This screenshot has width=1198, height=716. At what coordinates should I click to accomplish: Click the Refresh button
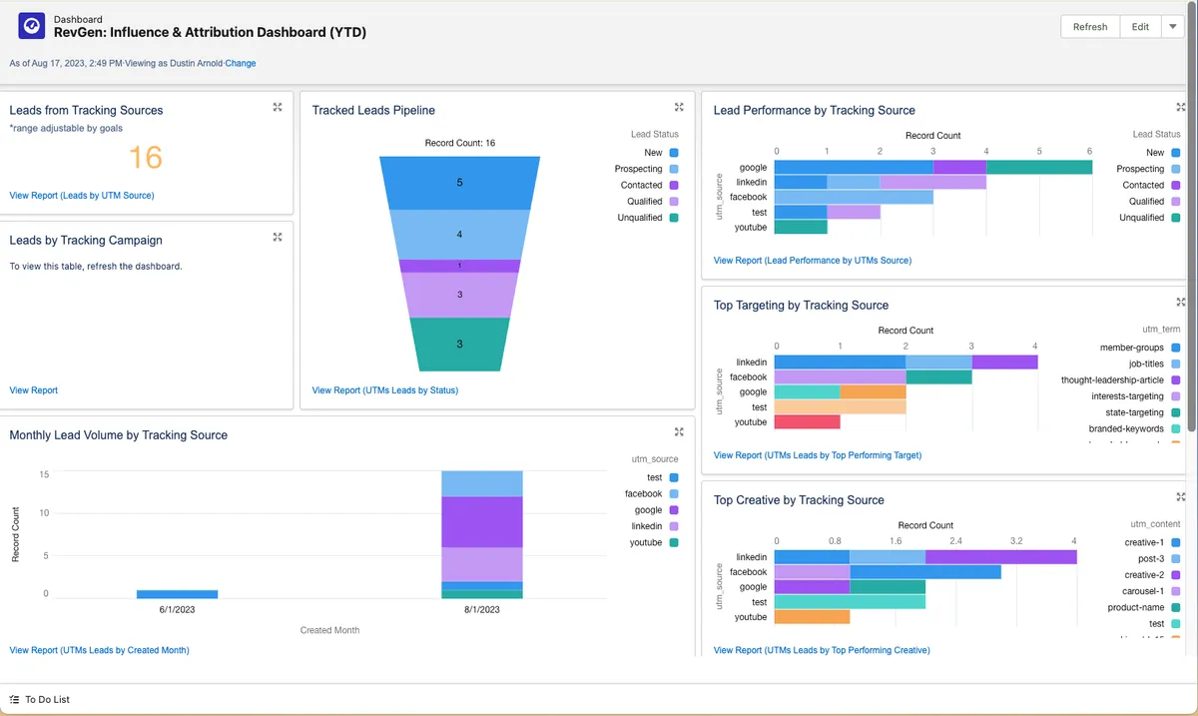click(x=1090, y=27)
